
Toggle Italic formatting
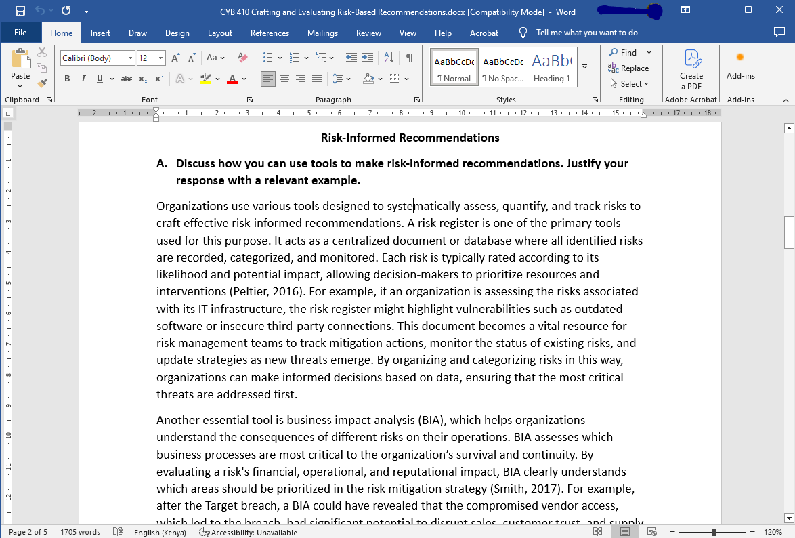tap(83, 79)
